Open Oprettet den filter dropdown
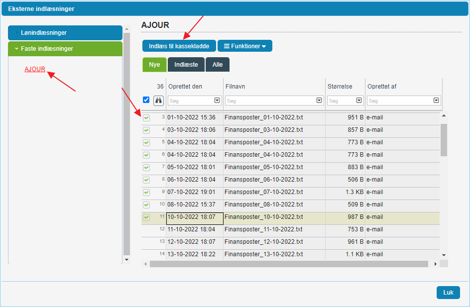Viewport: 470px width, 307px height. pos(217,101)
